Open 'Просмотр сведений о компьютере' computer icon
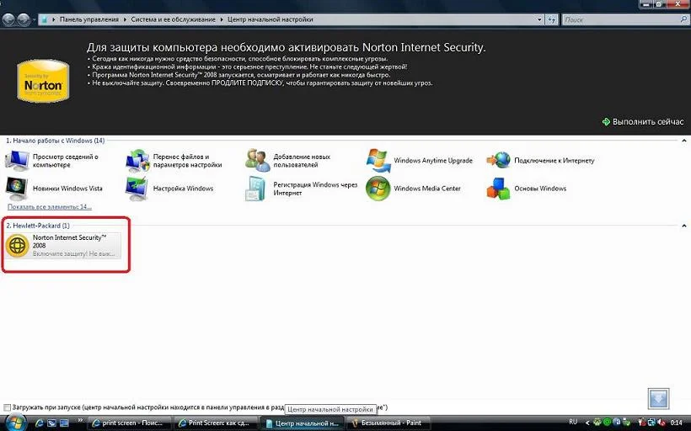 pyautogui.click(x=17, y=161)
